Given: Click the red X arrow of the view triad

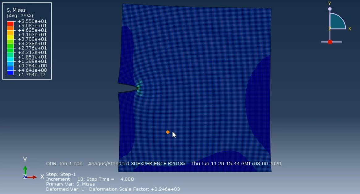Looking at the screenshot, I should [32, 177].
